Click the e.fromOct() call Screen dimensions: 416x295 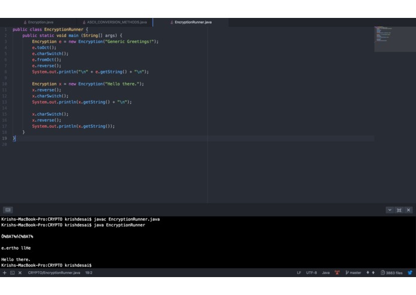click(x=47, y=60)
